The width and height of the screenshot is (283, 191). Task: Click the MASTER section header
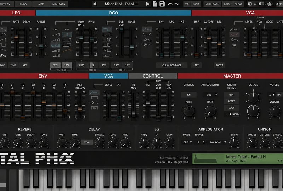pos(230,76)
